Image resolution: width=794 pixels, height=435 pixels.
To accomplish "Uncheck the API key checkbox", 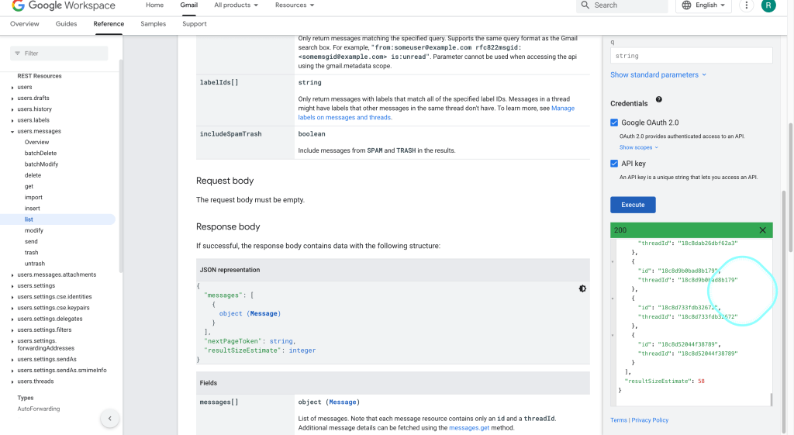I will [x=614, y=164].
